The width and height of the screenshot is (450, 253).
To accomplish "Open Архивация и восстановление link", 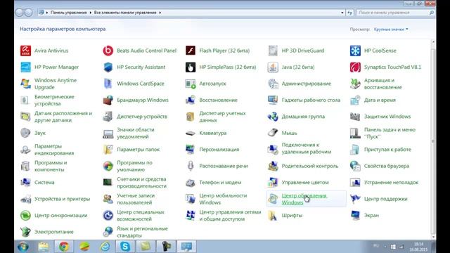I will [382, 84].
